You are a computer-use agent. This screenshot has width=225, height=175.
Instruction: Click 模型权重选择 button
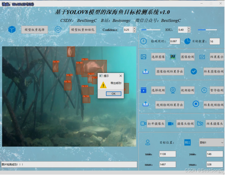pyautogui.click(x=35, y=30)
